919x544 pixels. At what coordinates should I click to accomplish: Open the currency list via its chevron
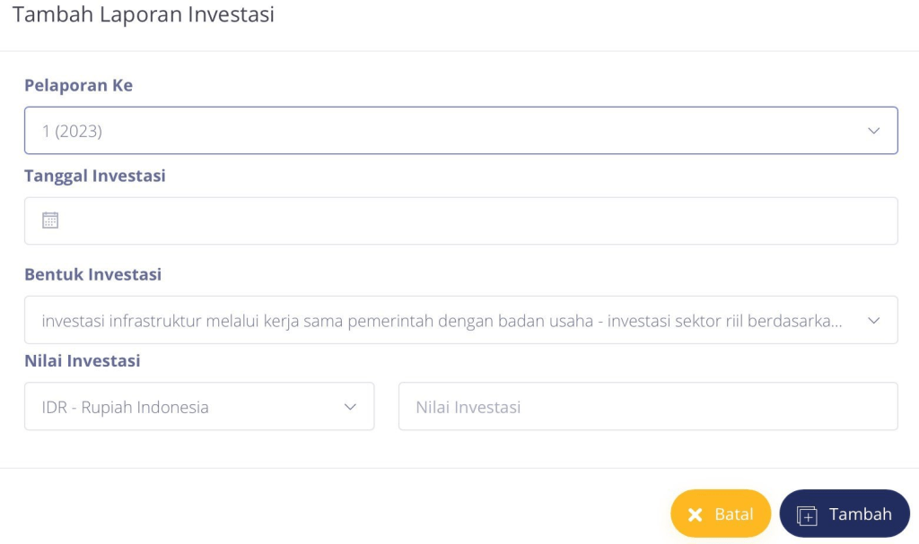[x=350, y=407]
